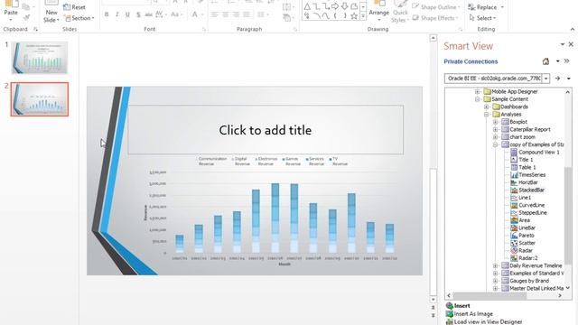The width and height of the screenshot is (578, 325).
Task: Click Smart View tree vertical scrollbar thumb
Action: 568,216
